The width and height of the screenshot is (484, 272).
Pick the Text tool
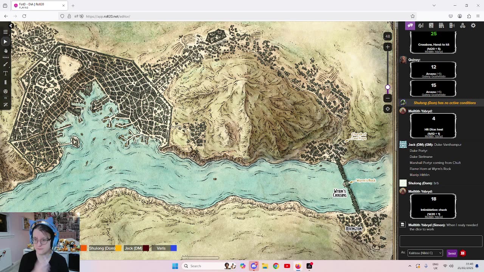click(6, 73)
